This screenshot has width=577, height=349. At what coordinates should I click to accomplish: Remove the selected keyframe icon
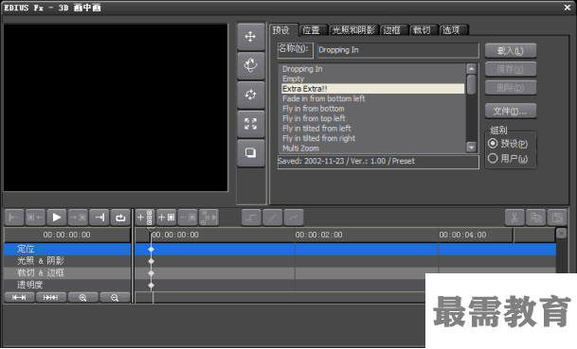coord(188,218)
